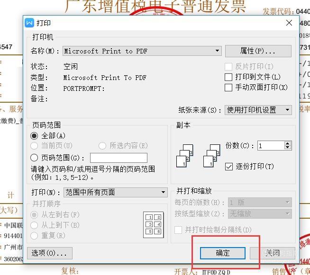Toggle the collate (逐份打印) checkbox

[x=229, y=167]
